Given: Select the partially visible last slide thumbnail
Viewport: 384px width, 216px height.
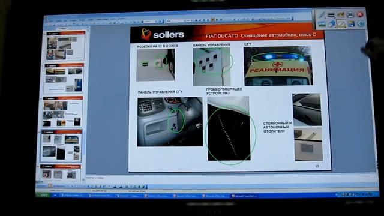Looking at the screenshot, I should [60, 172].
